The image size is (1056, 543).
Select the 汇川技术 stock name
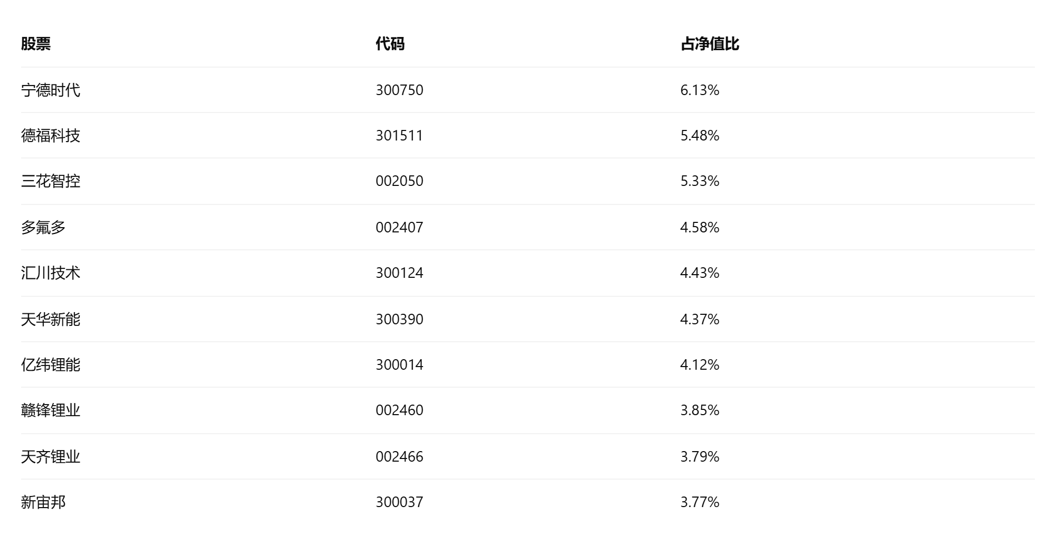51,273
